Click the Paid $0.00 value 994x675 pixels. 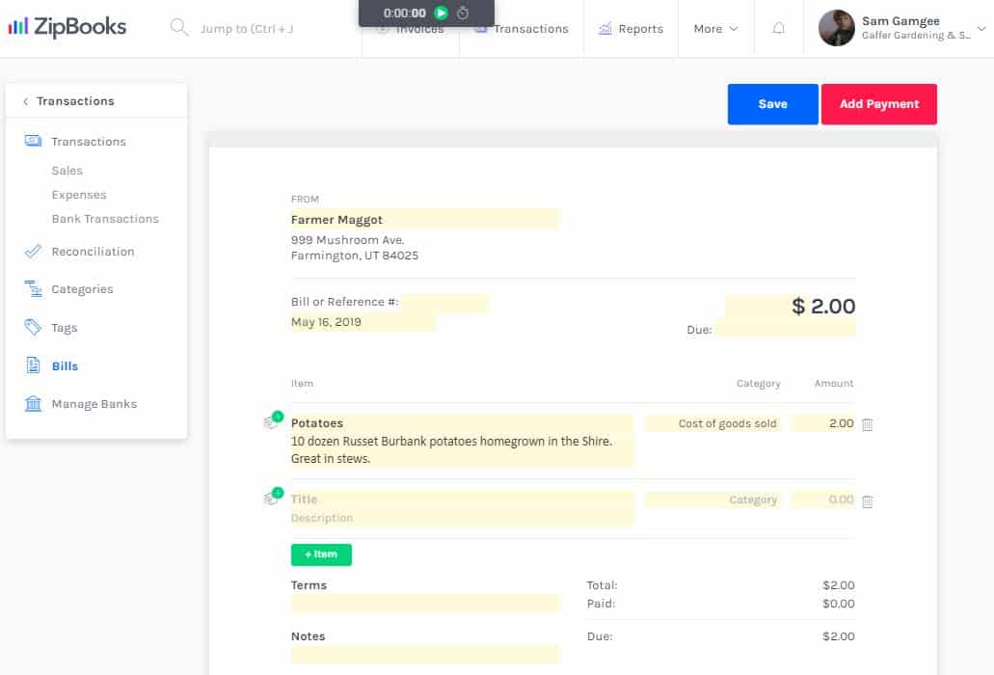click(x=838, y=604)
